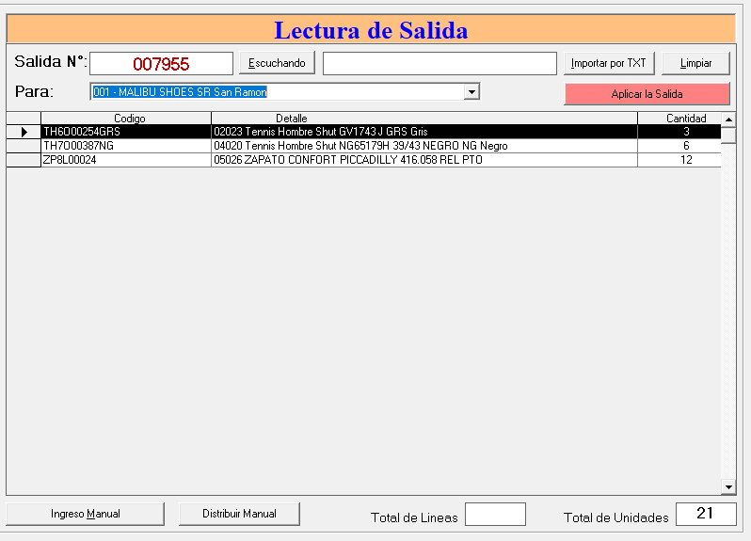Expand the Para store dropdown arrow
The height and width of the screenshot is (541, 751).
tap(472, 91)
